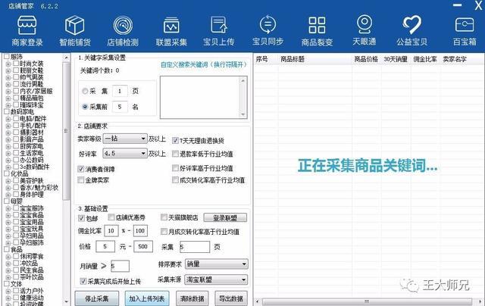Screen dimensions: 485x306
Task: Click the 采集 pages field showing 5
Action: [x=195, y=247]
